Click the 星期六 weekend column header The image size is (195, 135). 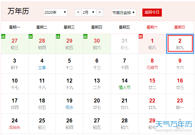click(152, 27)
